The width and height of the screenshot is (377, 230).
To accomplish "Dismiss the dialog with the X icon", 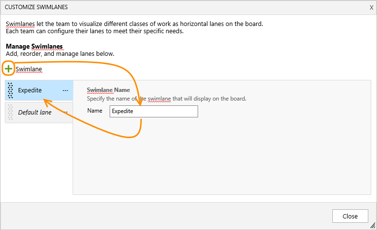I will 371,8.
